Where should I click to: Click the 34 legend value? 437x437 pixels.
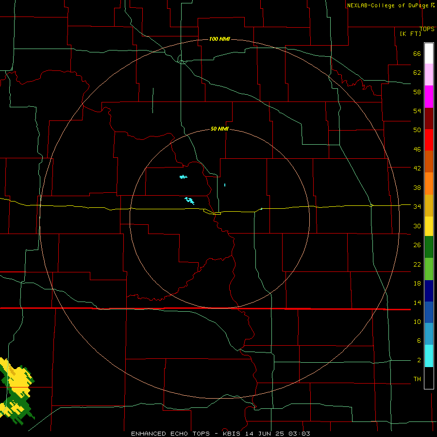pos(417,206)
